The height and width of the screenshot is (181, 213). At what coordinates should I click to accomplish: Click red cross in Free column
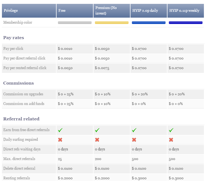click(60, 140)
